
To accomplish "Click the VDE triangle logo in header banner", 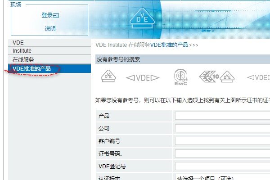I will [142, 18].
